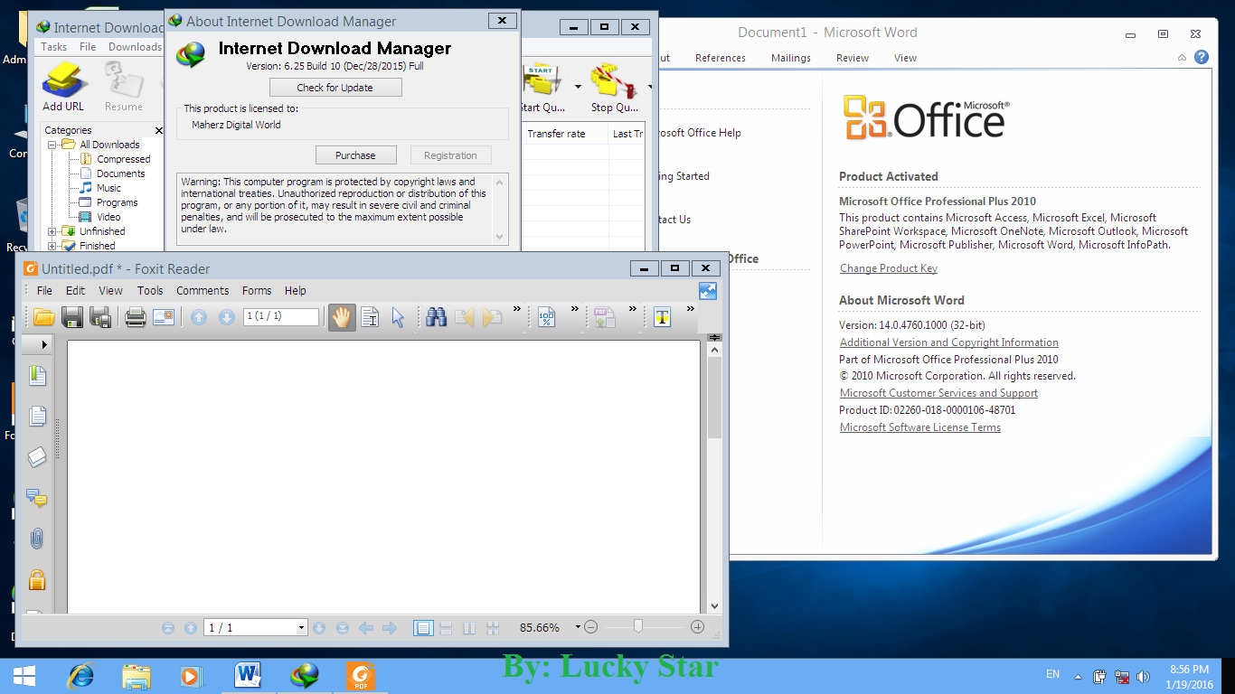Open the Tools menu in Foxit Reader

(x=150, y=291)
